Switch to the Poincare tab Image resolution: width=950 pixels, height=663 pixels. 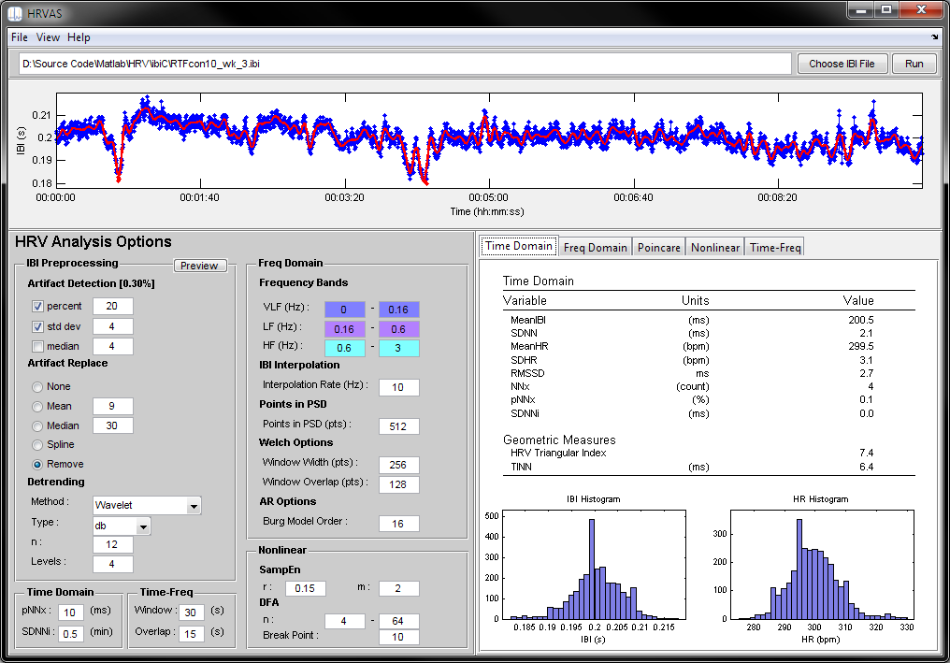pyautogui.click(x=658, y=247)
